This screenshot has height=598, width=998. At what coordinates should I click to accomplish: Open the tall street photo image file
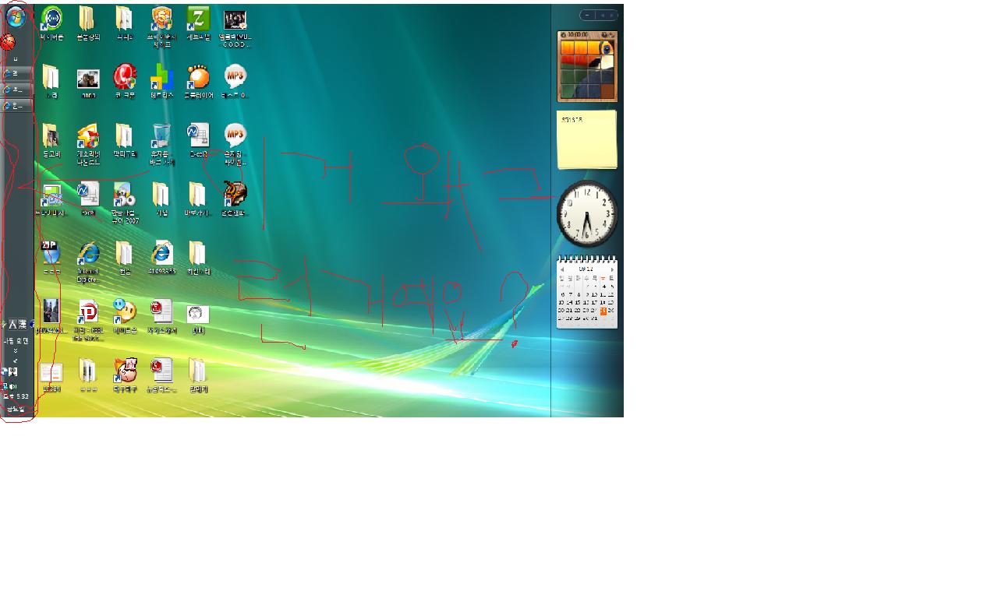pos(51,311)
